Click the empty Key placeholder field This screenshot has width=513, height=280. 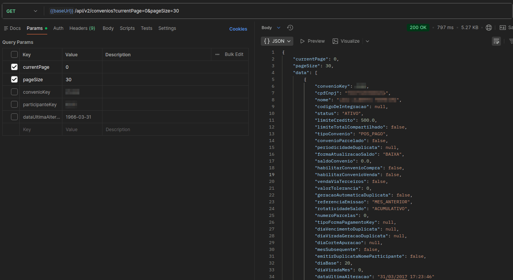[41, 129]
